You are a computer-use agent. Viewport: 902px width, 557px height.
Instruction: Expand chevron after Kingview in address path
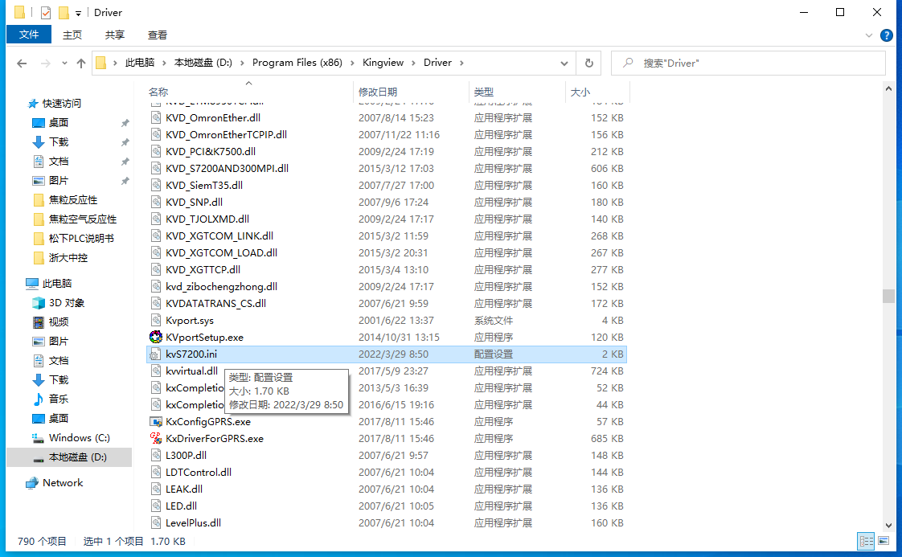pos(413,63)
